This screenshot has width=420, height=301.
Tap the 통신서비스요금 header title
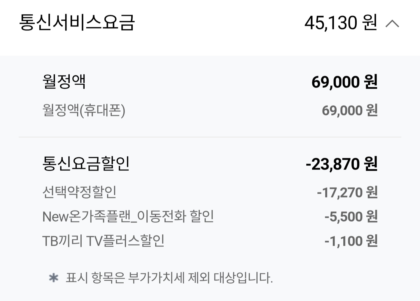[x=77, y=22]
